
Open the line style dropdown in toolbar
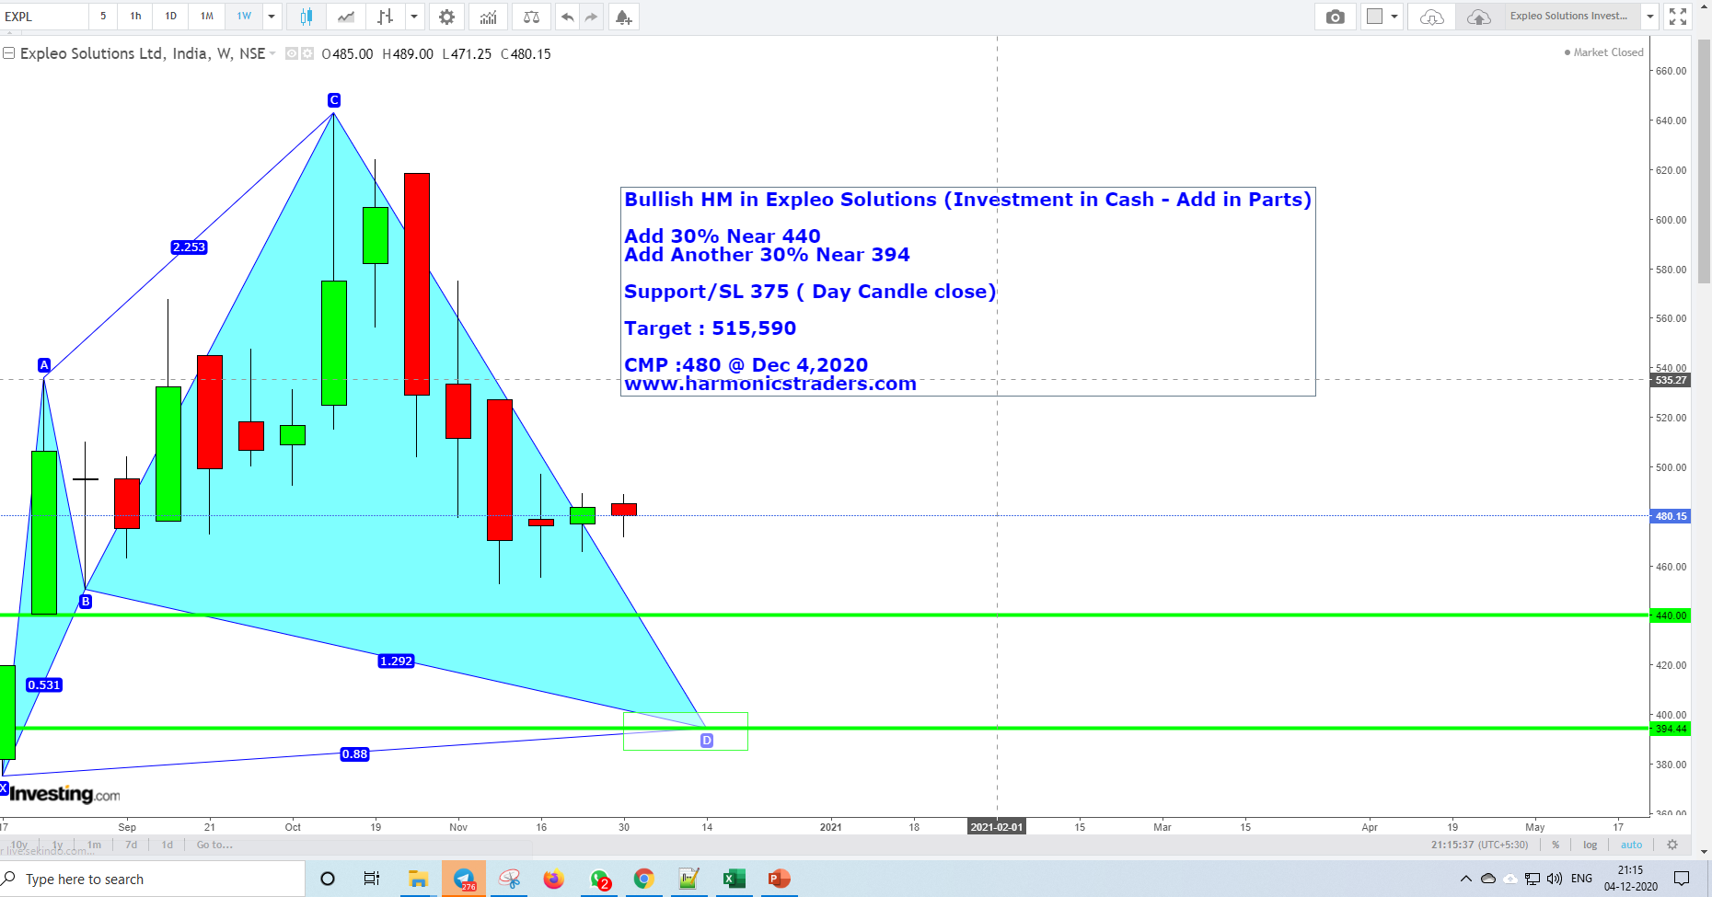tap(413, 16)
